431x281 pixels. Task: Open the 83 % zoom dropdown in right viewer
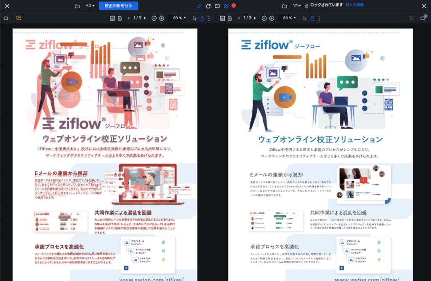click(289, 18)
